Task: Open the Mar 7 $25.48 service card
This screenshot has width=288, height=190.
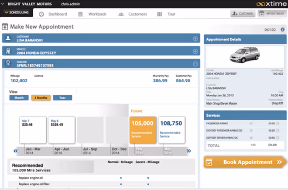Action: pyautogui.click(x=33, y=130)
